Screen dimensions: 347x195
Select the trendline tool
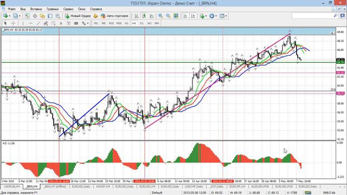click(x=38, y=23)
